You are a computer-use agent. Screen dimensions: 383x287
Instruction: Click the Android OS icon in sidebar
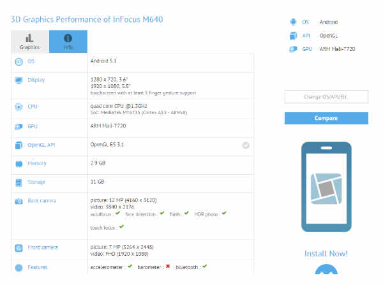(x=293, y=22)
